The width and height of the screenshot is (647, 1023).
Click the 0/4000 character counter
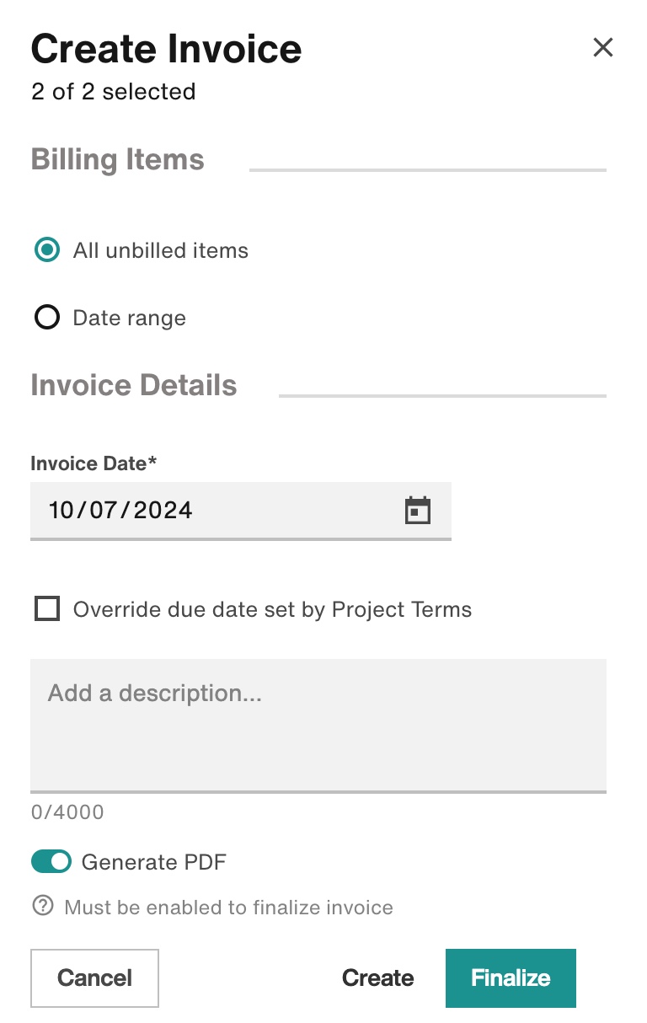tap(67, 812)
